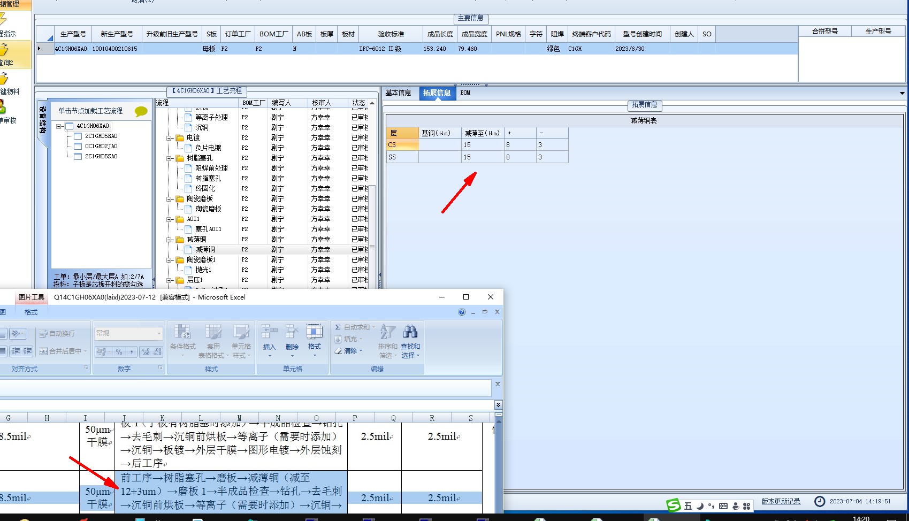Click the folder icon for 电镀 in the process tree
The width and height of the screenshot is (909, 521).
coord(180,138)
